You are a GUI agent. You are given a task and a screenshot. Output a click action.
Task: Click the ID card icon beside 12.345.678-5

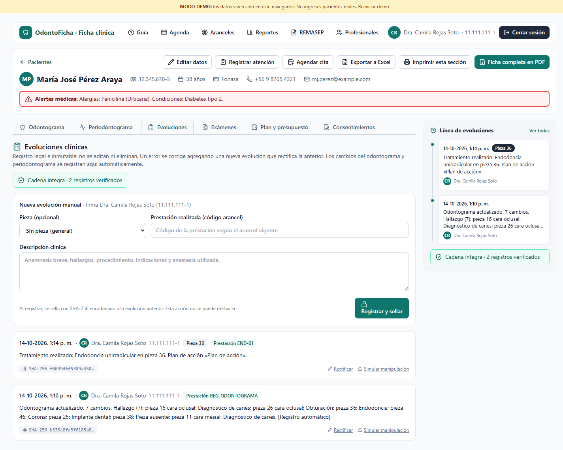pyautogui.click(x=134, y=79)
